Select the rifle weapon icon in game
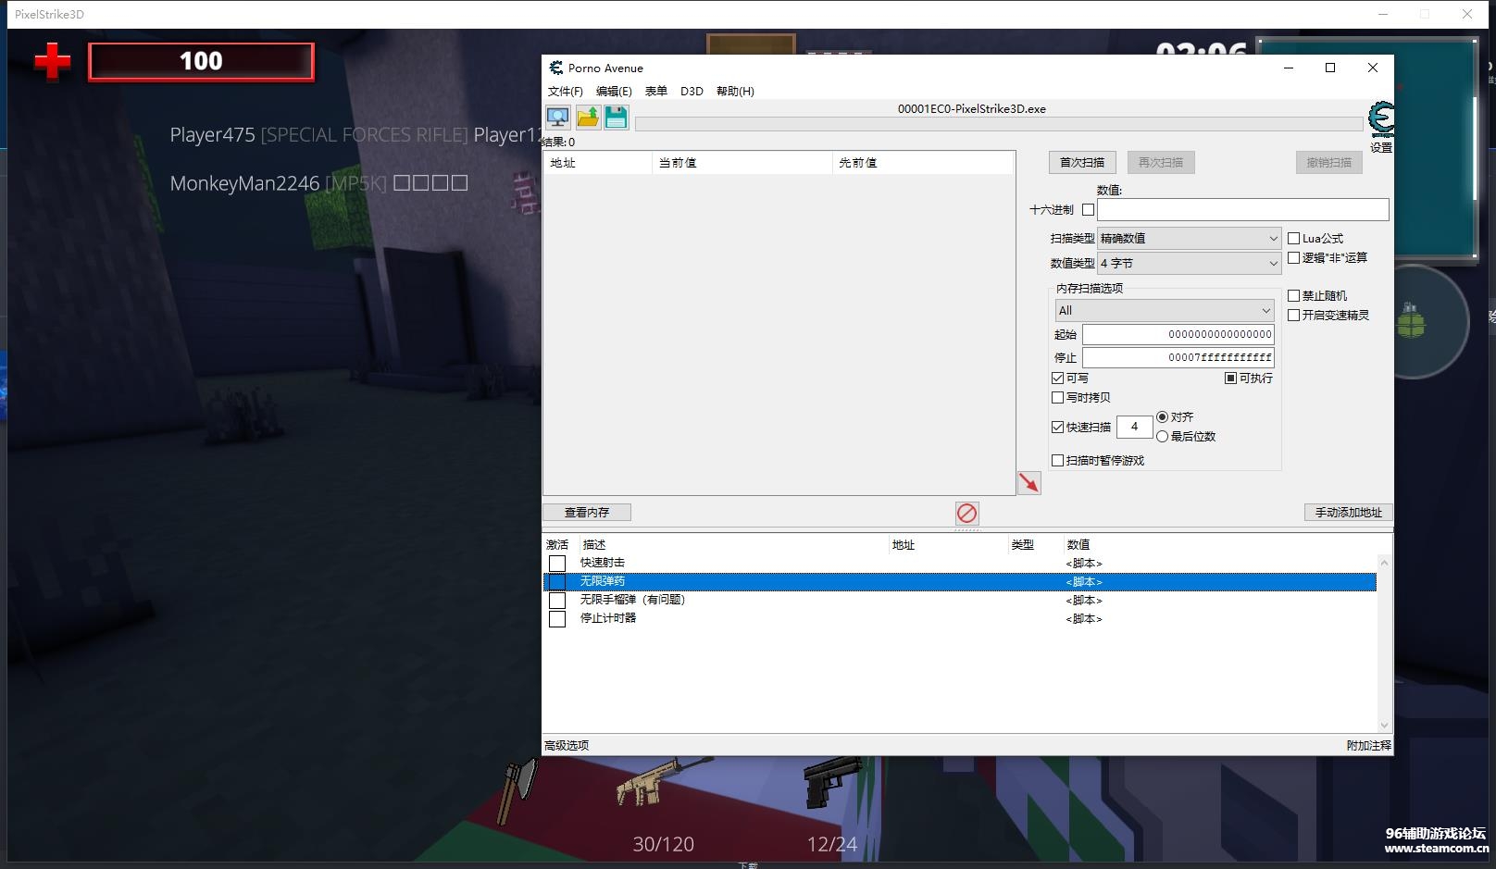Viewport: 1496px width, 869px height. (663, 782)
